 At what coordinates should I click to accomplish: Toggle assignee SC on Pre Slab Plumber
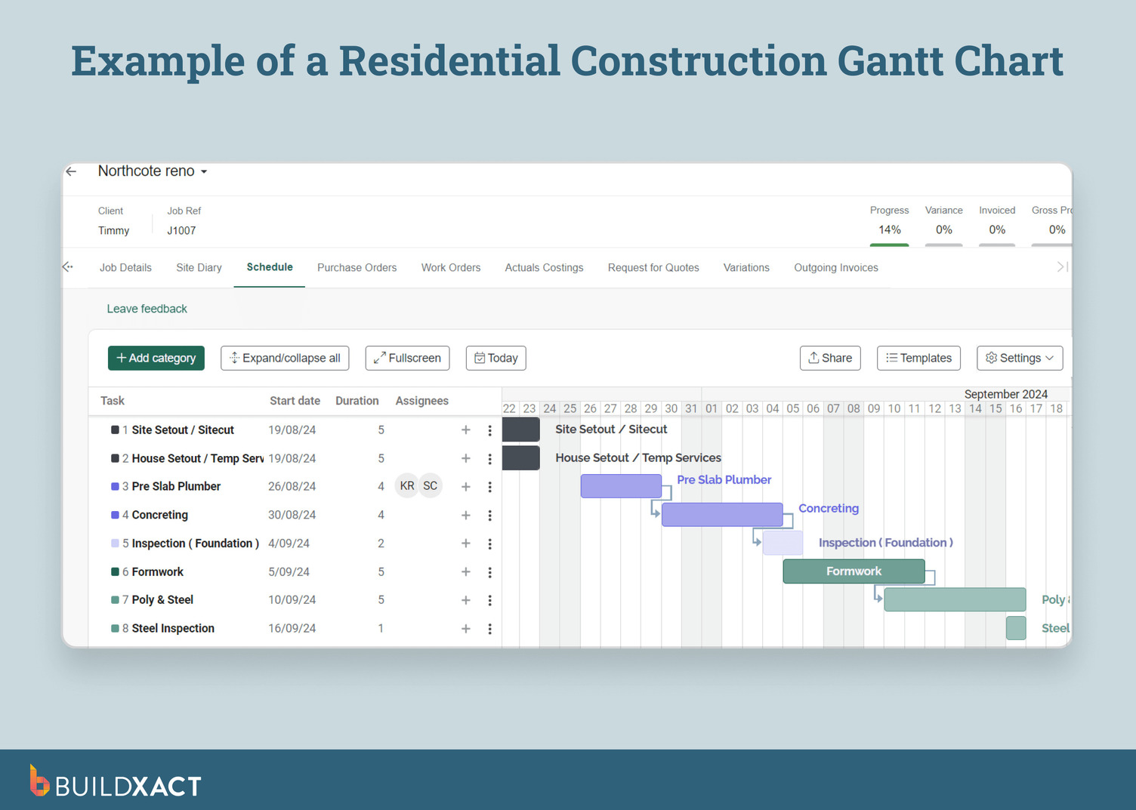(430, 485)
